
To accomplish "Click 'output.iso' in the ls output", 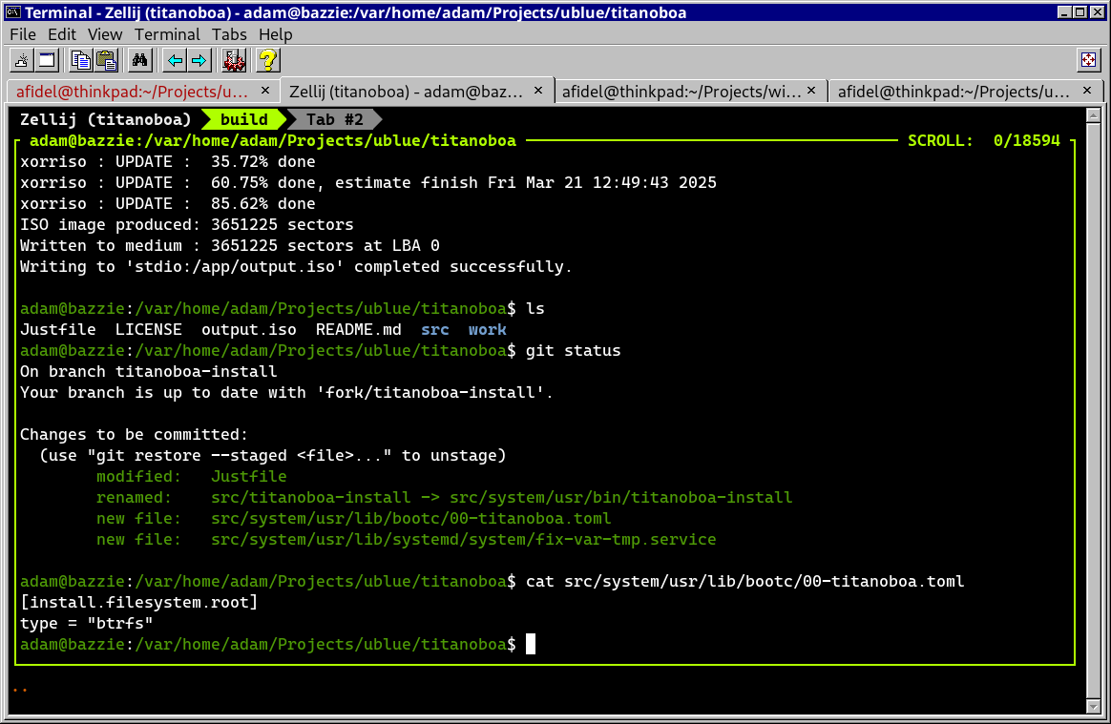I will click(x=249, y=329).
